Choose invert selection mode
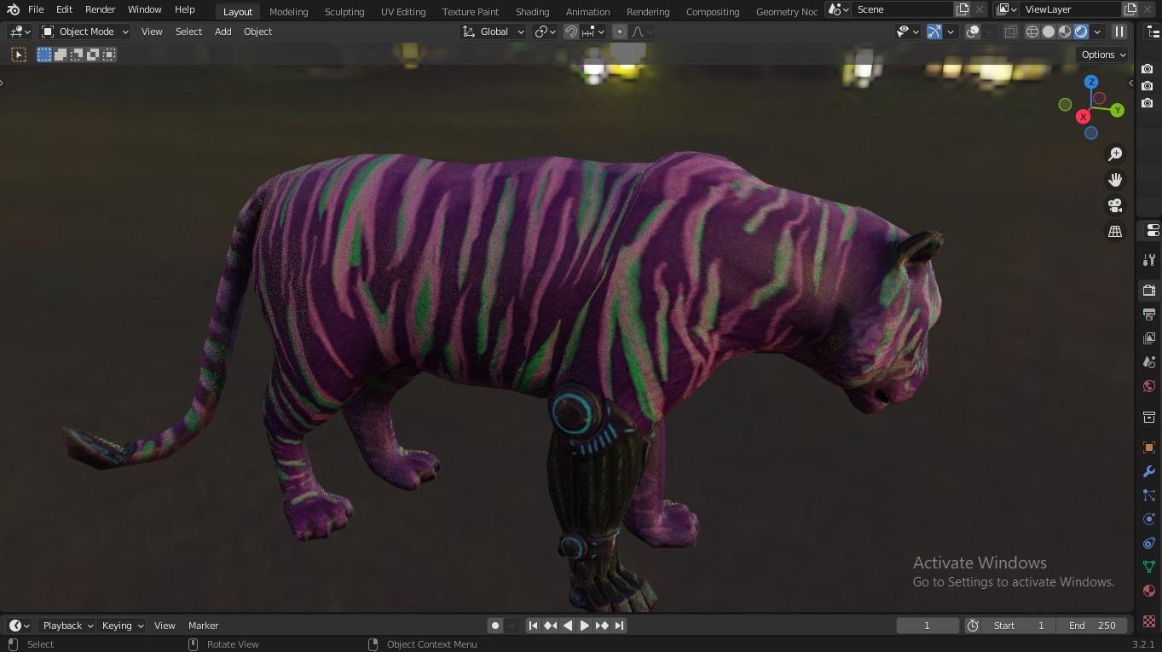 93,55
